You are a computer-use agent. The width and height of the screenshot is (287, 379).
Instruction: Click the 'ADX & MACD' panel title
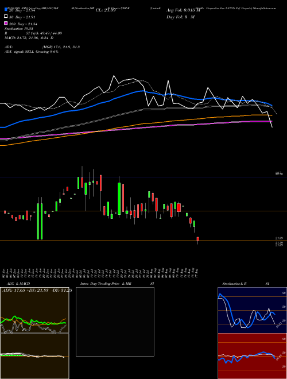(18, 284)
